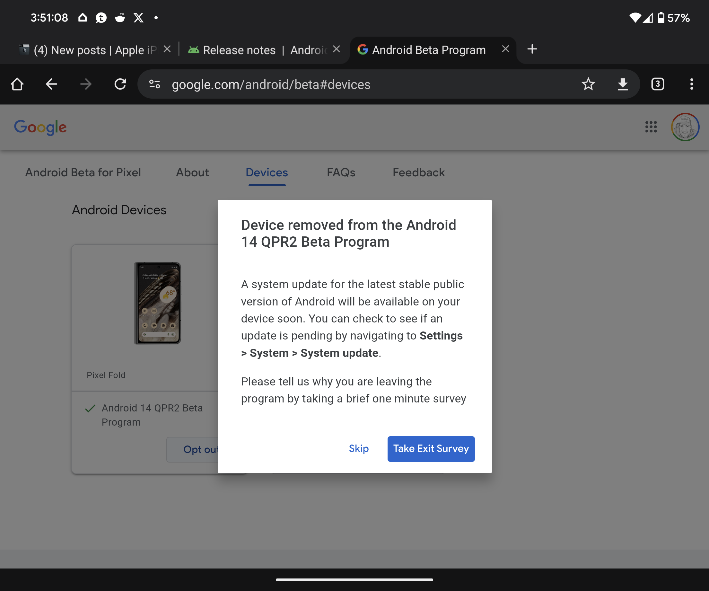
Task: Close the Android Beta Program tab
Action: [x=505, y=49]
